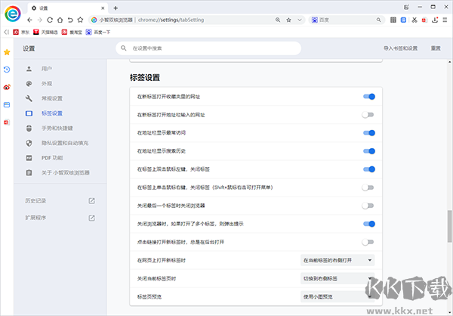
Task: Click the 百度 search input box
Action: 346,20
